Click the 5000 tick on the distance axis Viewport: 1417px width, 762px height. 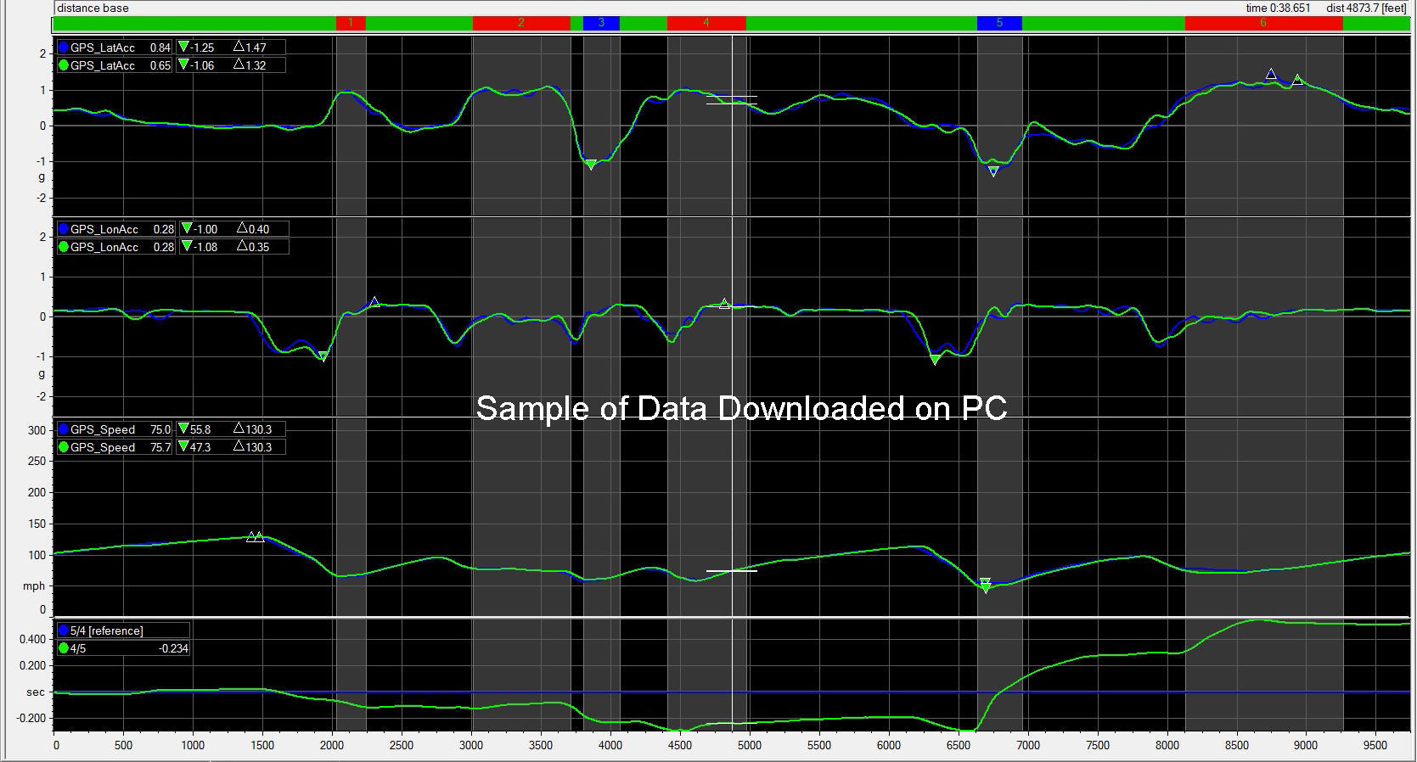750,745
